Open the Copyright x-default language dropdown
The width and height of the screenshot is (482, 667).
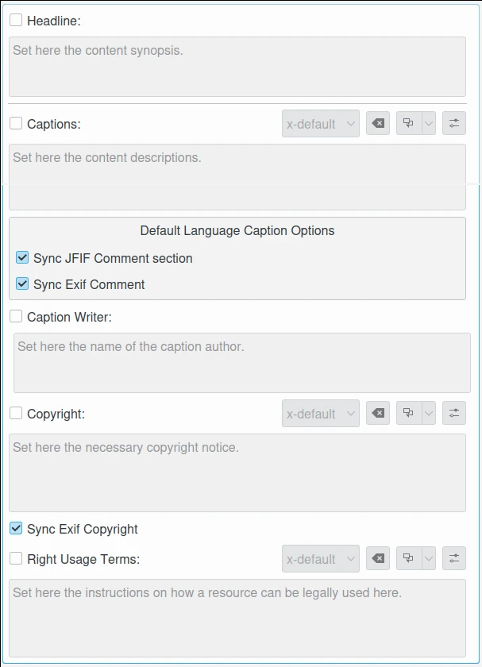coord(321,414)
